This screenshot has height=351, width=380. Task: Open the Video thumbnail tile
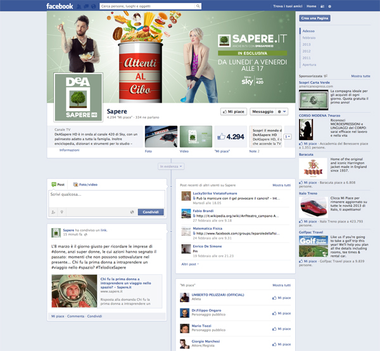click(x=196, y=137)
